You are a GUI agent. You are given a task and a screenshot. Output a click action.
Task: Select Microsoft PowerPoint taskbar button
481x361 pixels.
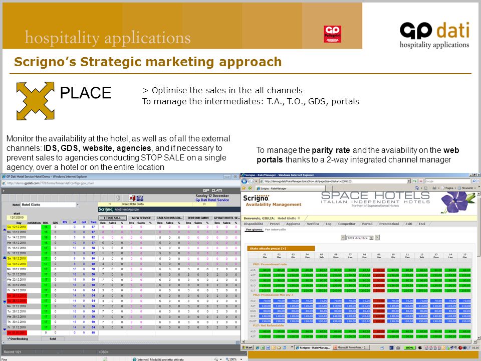[352, 347]
